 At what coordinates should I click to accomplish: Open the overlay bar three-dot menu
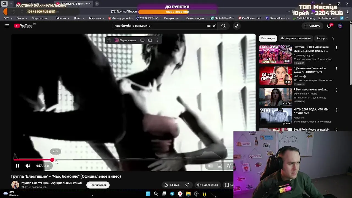click(158, 40)
